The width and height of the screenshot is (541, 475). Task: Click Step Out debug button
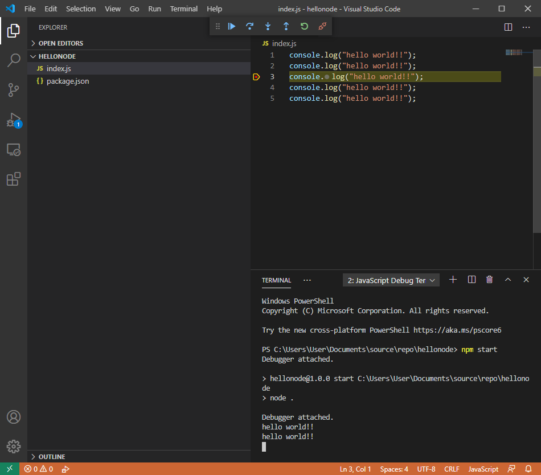click(x=286, y=26)
